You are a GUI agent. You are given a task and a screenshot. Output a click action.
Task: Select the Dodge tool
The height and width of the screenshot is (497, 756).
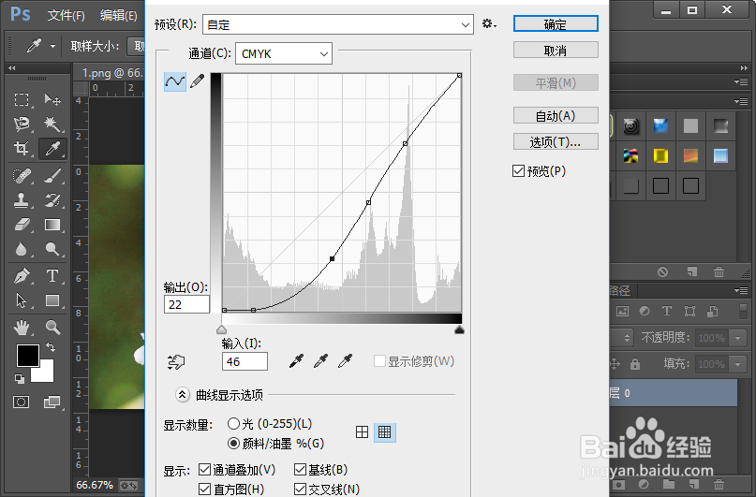pyautogui.click(x=52, y=249)
